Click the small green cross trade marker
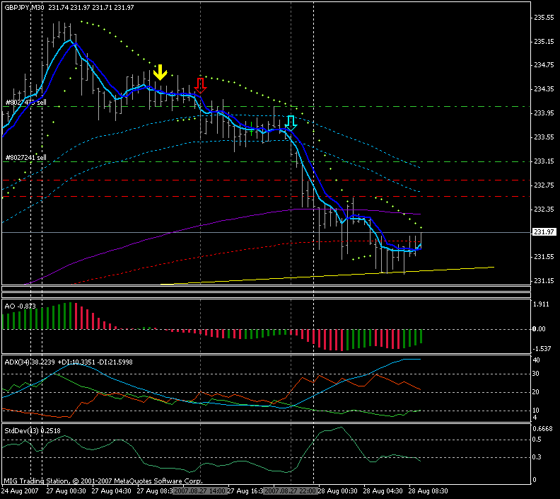Image resolution: width=560 pixels, height=499 pixels. [252, 130]
